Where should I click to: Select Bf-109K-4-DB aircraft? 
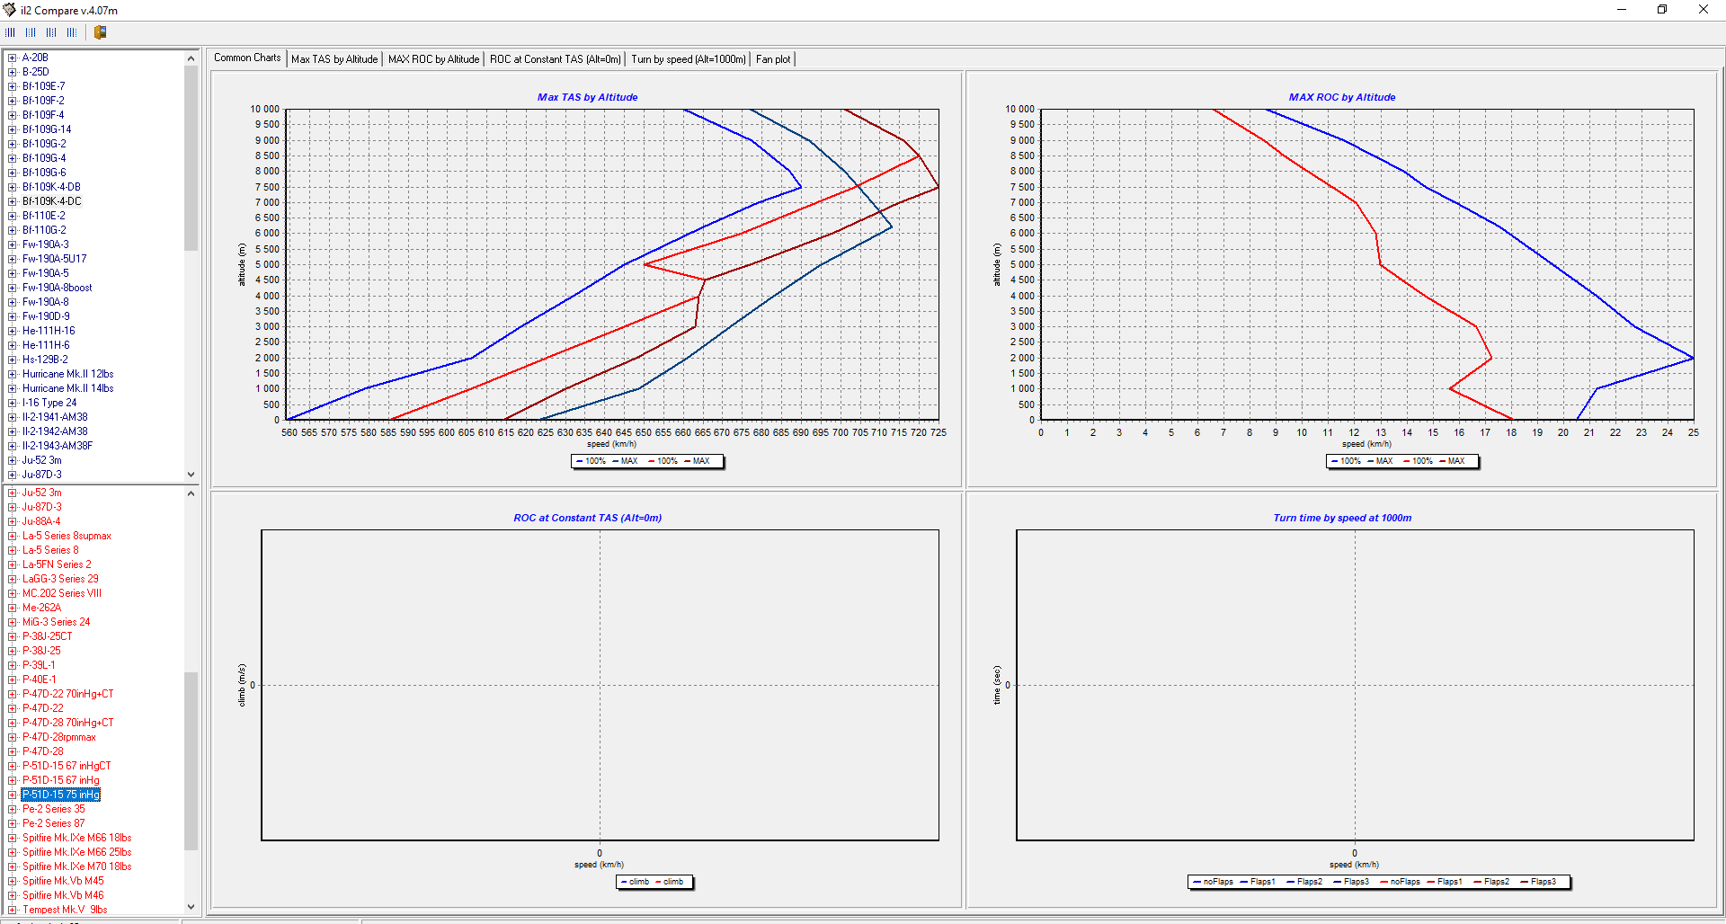[x=51, y=187]
